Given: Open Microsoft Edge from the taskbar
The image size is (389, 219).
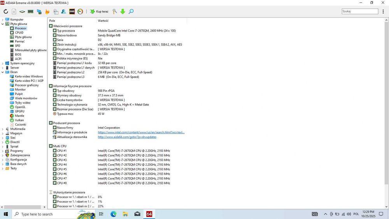Looking at the screenshot, I should tap(113, 214).
